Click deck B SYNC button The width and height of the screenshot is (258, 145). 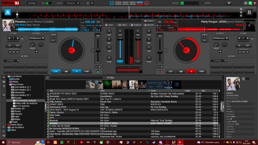201,71
